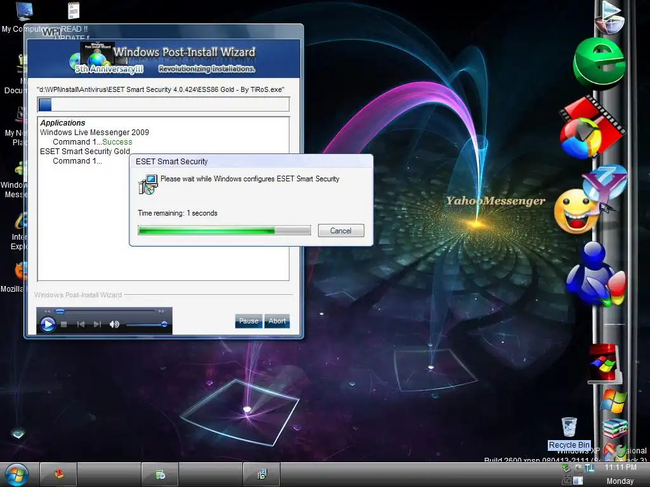Open the blue Windows Messenger dock icon
Image resolution: width=650 pixels, height=487 pixels.
pyautogui.click(x=595, y=274)
